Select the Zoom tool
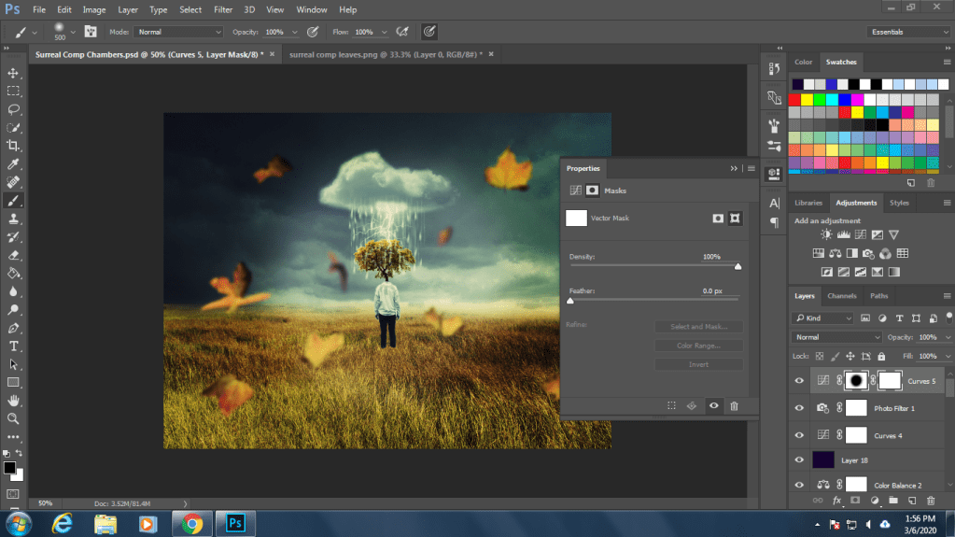Viewport: 955px width, 537px height. coord(13,418)
